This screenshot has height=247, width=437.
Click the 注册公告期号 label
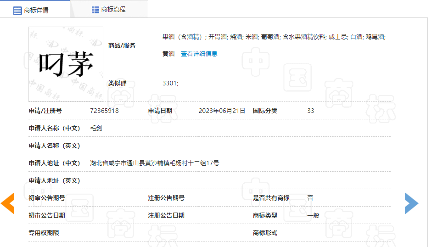pyautogui.click(x=166, y=198)
